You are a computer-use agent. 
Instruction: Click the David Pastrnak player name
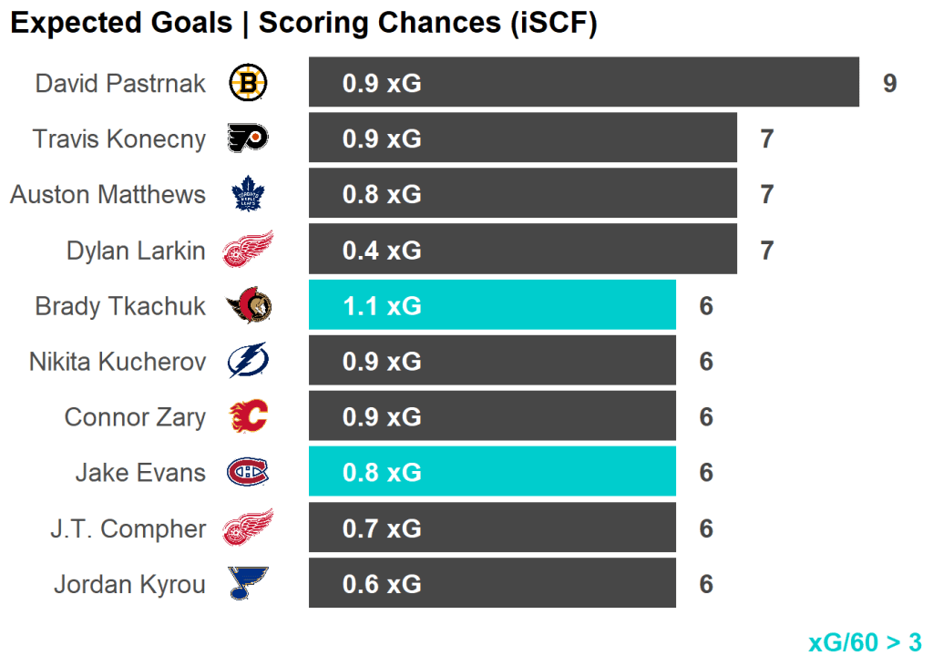[120, 84]
